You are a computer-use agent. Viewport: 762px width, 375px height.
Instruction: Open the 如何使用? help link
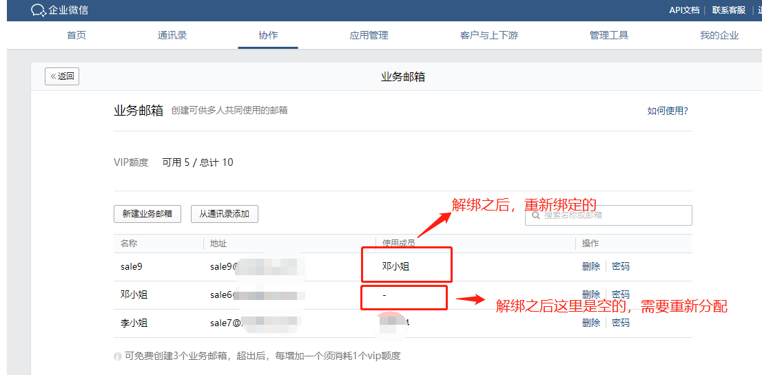pyautogui.click(x=667, y=111)
